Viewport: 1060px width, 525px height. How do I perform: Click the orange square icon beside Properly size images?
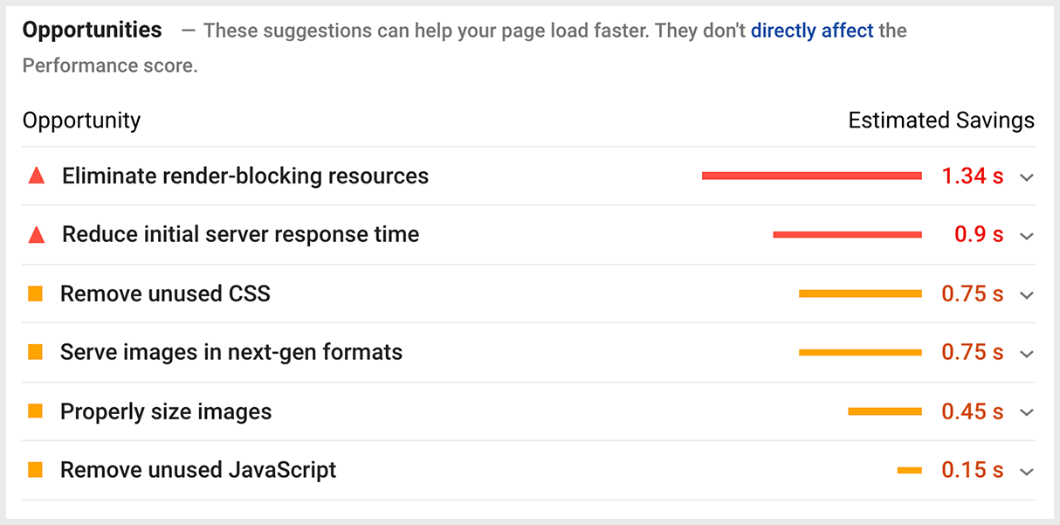click(35, 411)
